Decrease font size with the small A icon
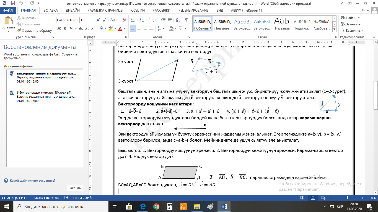 [104, 20]
